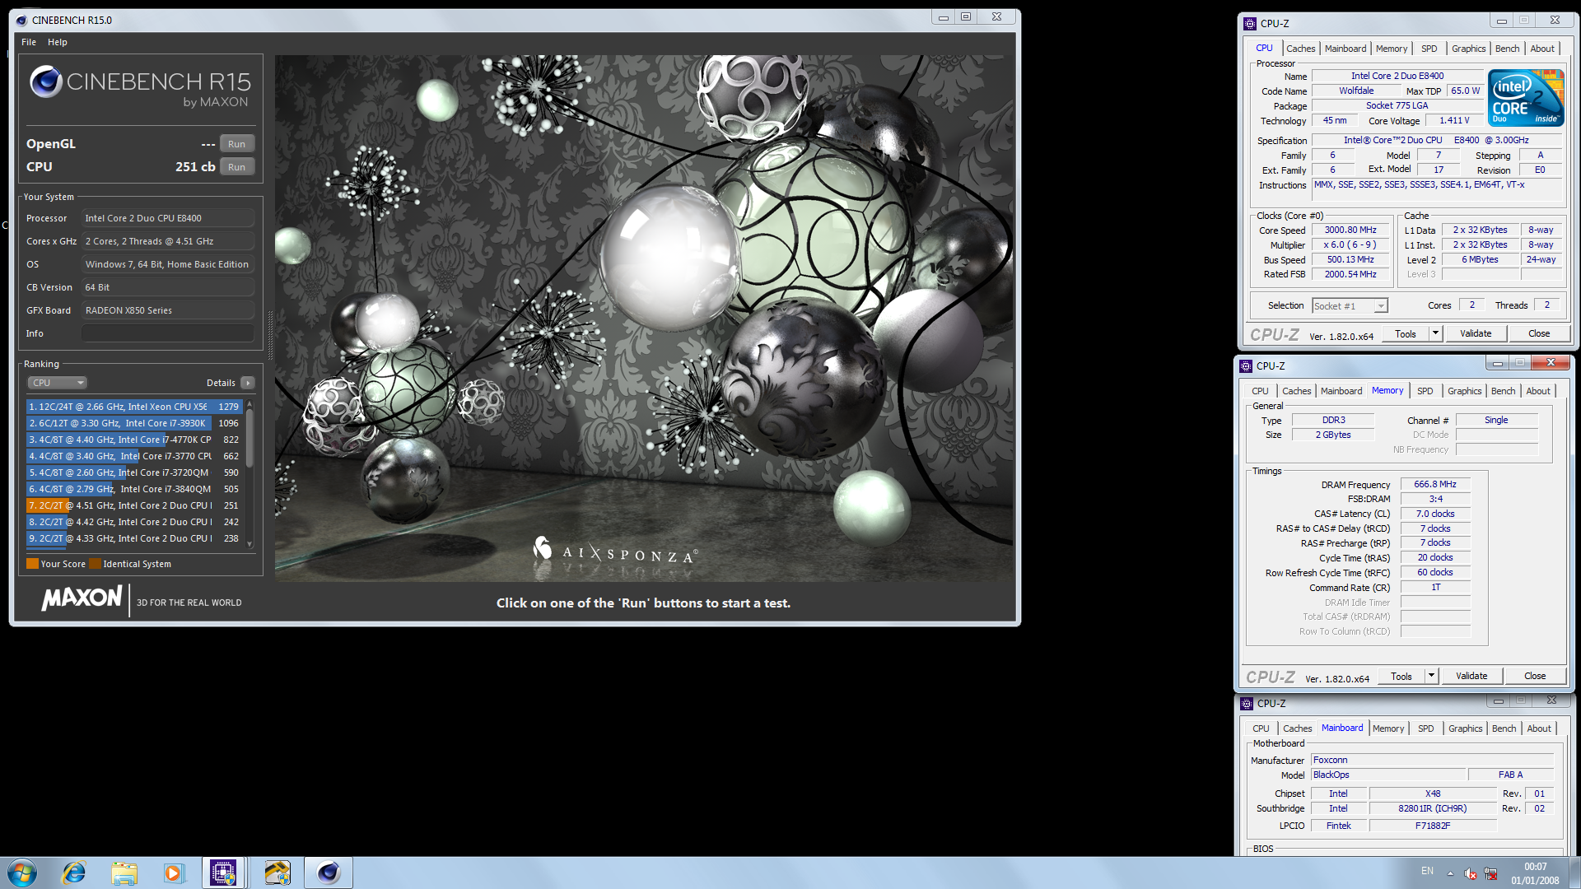This screenshot has width=1581, height=889.
Task: Expand Tools arrow in the middle CPU-Z window
Action: [x=1431, y=676]
